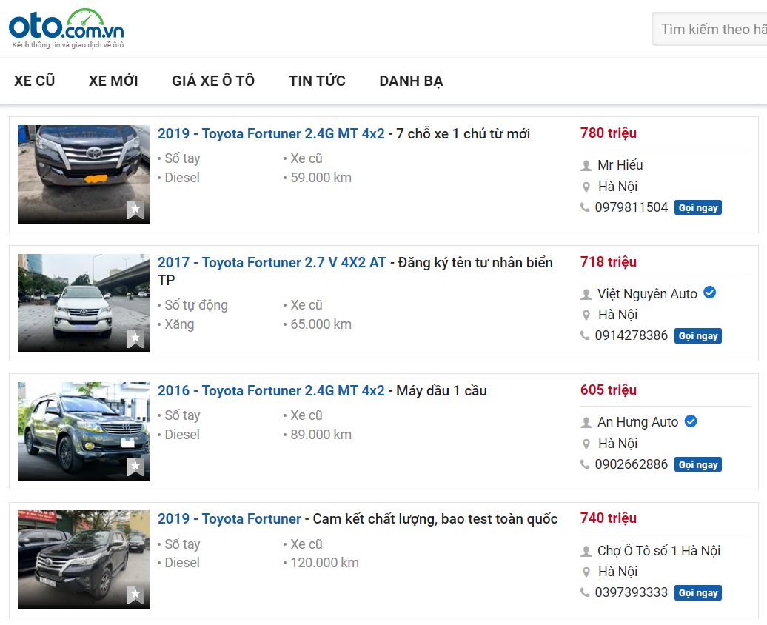
Task: Click phone icon beside 0979811504
Action: click(585, 207)
